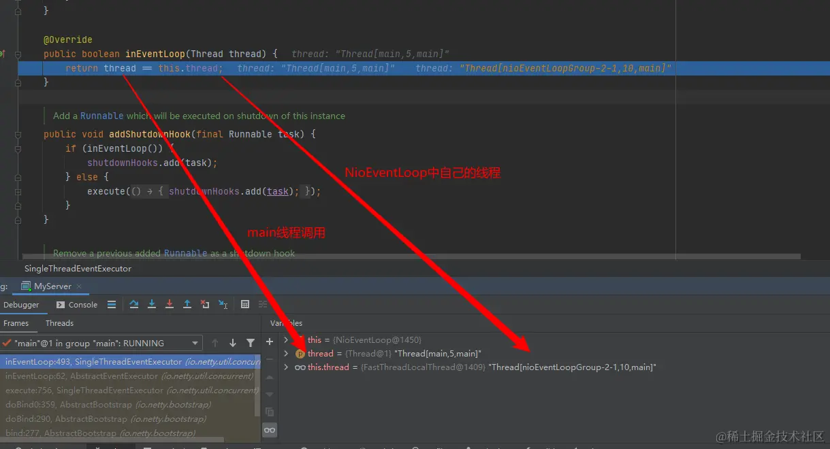The image size is (830, 449).
Task: Click the SingleThreadEventExecutor breadcrumb
Action: (x=78, y=269)
